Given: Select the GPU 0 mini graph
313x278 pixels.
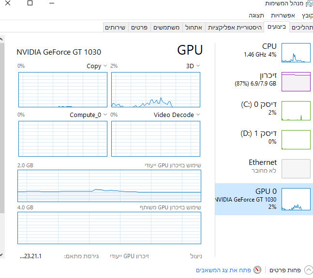Looking at the screenshot, I should (296, 199).
